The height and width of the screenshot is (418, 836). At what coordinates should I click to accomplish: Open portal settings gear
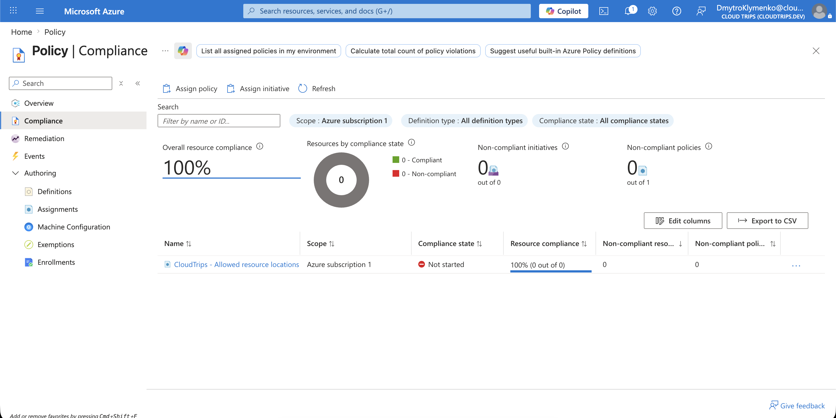tap(652, 11)
